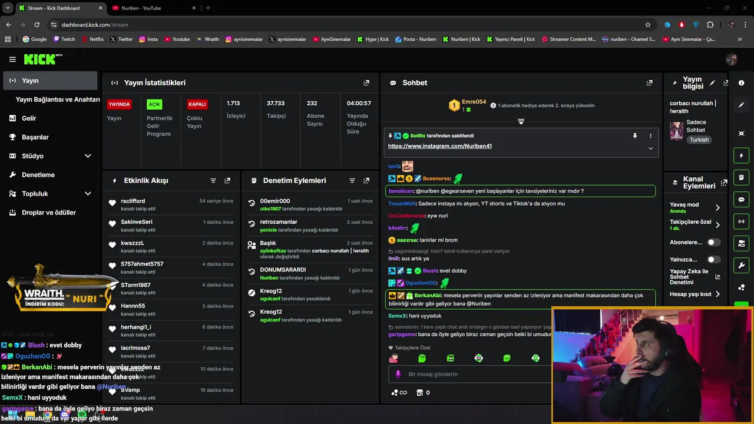Open three-dot menu on pinned message
The height and width of the screenshot is (424, 754).
(650, 136)
